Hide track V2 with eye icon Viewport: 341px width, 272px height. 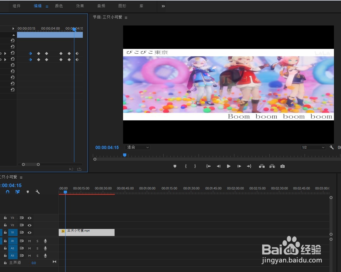pyautogui.click(x=30, y=225)
